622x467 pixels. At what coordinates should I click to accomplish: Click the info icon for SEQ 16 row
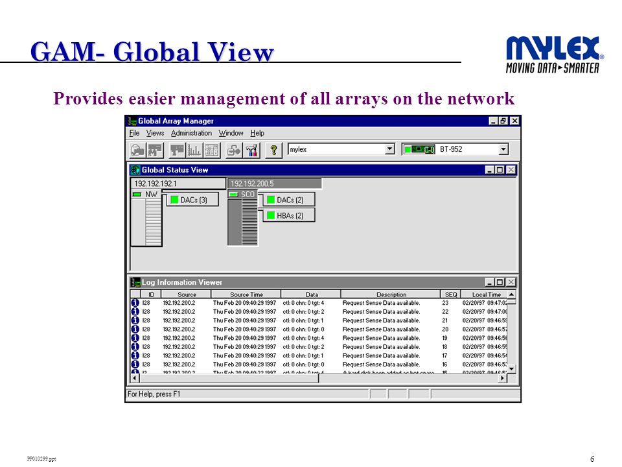click(135, 364)
